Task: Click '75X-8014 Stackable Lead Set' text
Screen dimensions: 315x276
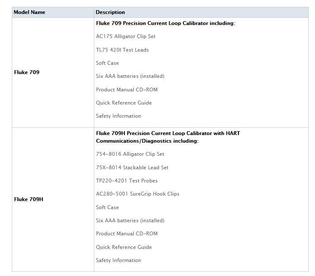Action: pos(132,168)
